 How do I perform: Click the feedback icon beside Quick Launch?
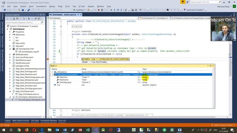(x=188, y=2)
